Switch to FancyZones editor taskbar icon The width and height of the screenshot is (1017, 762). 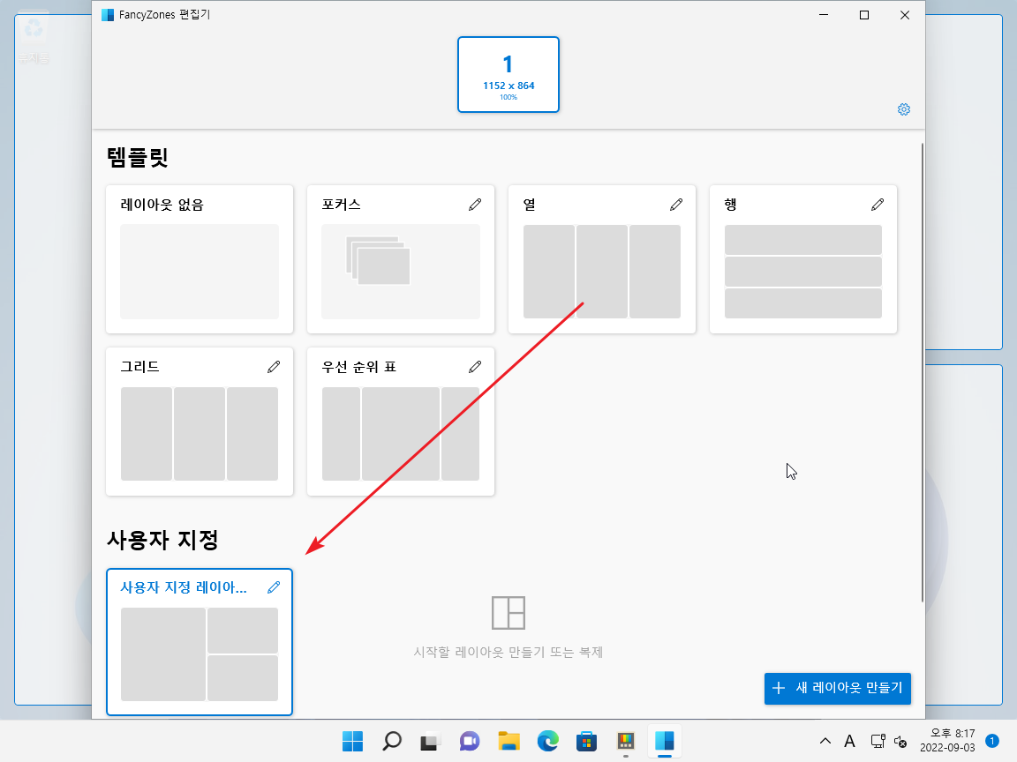tap(664, 741)
